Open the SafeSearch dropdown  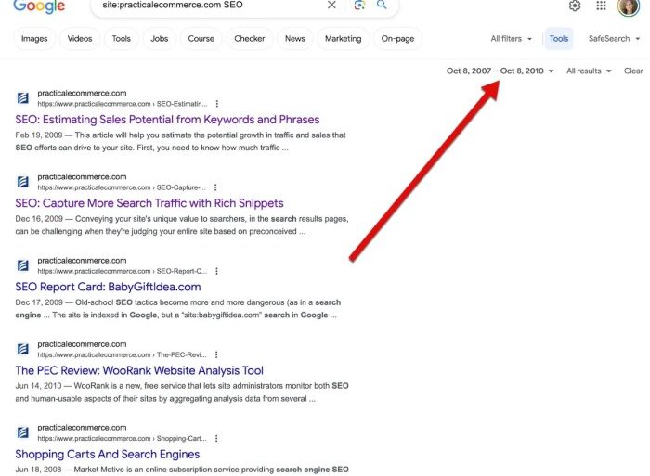coord(614,39)
